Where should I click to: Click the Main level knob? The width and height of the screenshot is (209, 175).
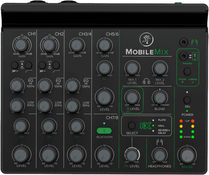click(187, 155)
